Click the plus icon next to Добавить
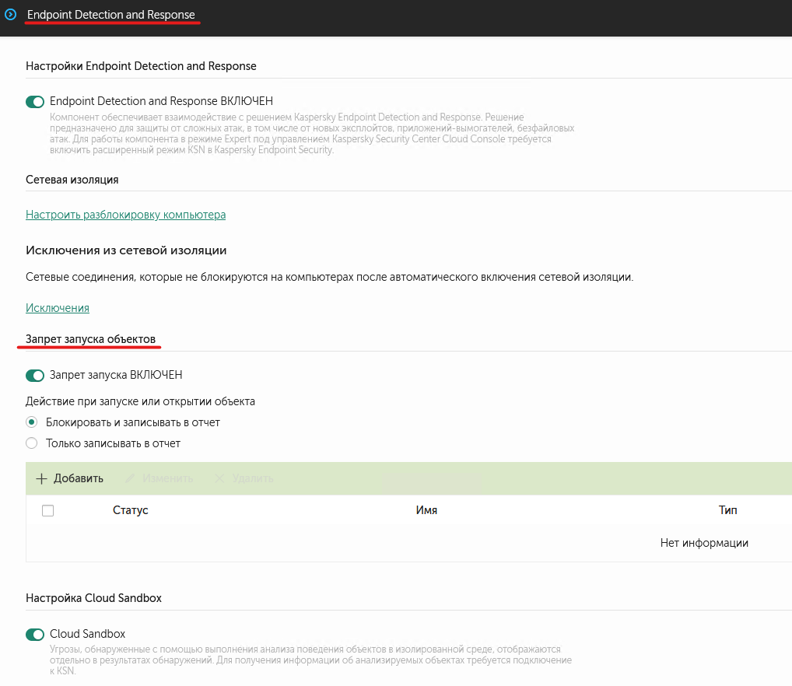Image resolution: width=792 pixels, height=686 pixels. pyautogui.click(x=41, y=478)
